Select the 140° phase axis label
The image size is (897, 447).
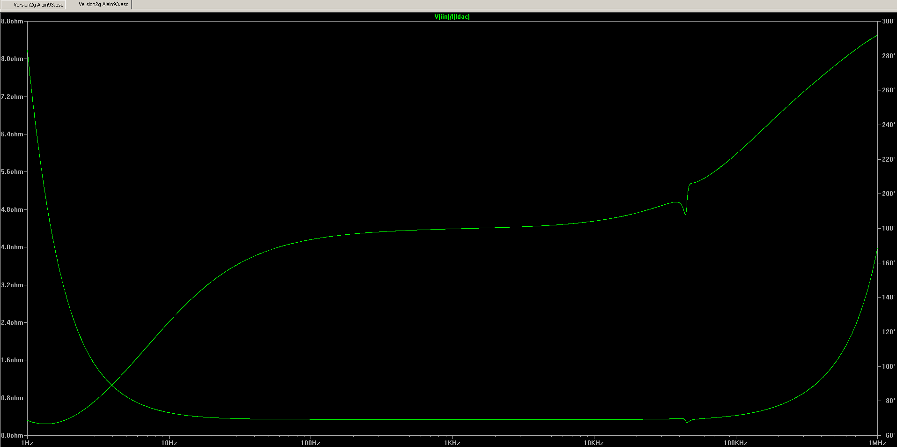click(889, 298)
